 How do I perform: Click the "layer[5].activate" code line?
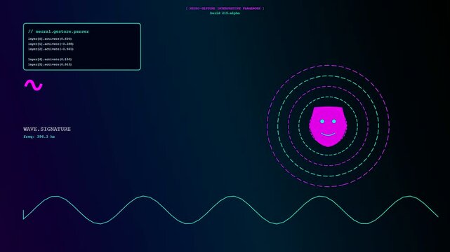click(x=50, y=64)
